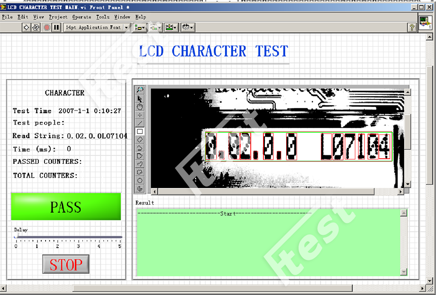
Task: Select the Oval ROI tool
Action: click(x=140, y=180)
